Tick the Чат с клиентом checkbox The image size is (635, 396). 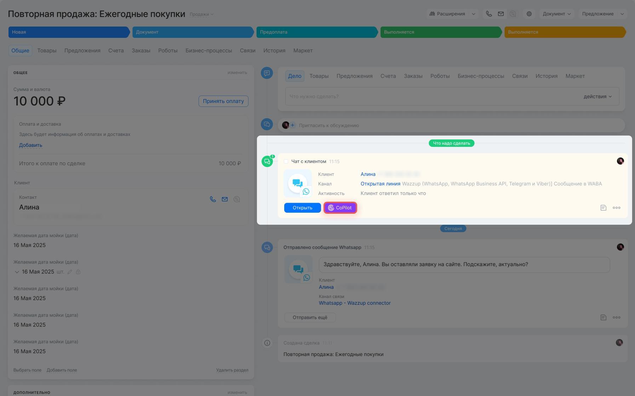click(286, 161)
